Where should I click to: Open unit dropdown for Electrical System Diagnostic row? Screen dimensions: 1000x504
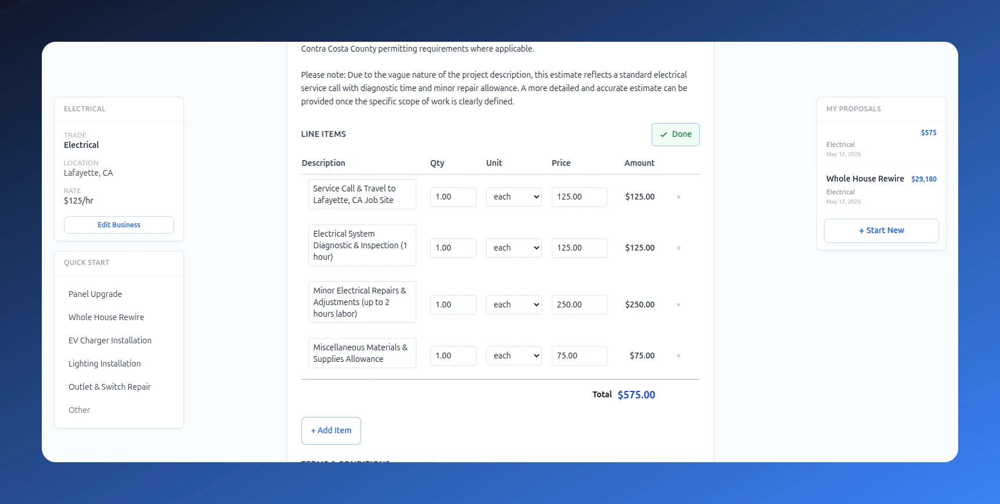[514, 248]
